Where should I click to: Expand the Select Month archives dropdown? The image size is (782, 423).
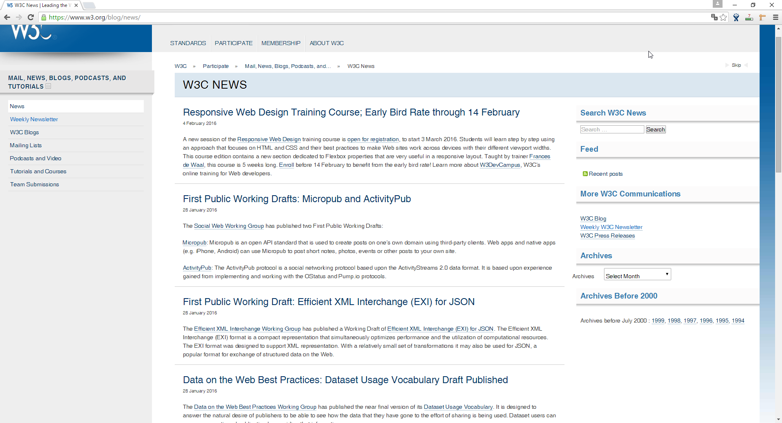[637, 274]
